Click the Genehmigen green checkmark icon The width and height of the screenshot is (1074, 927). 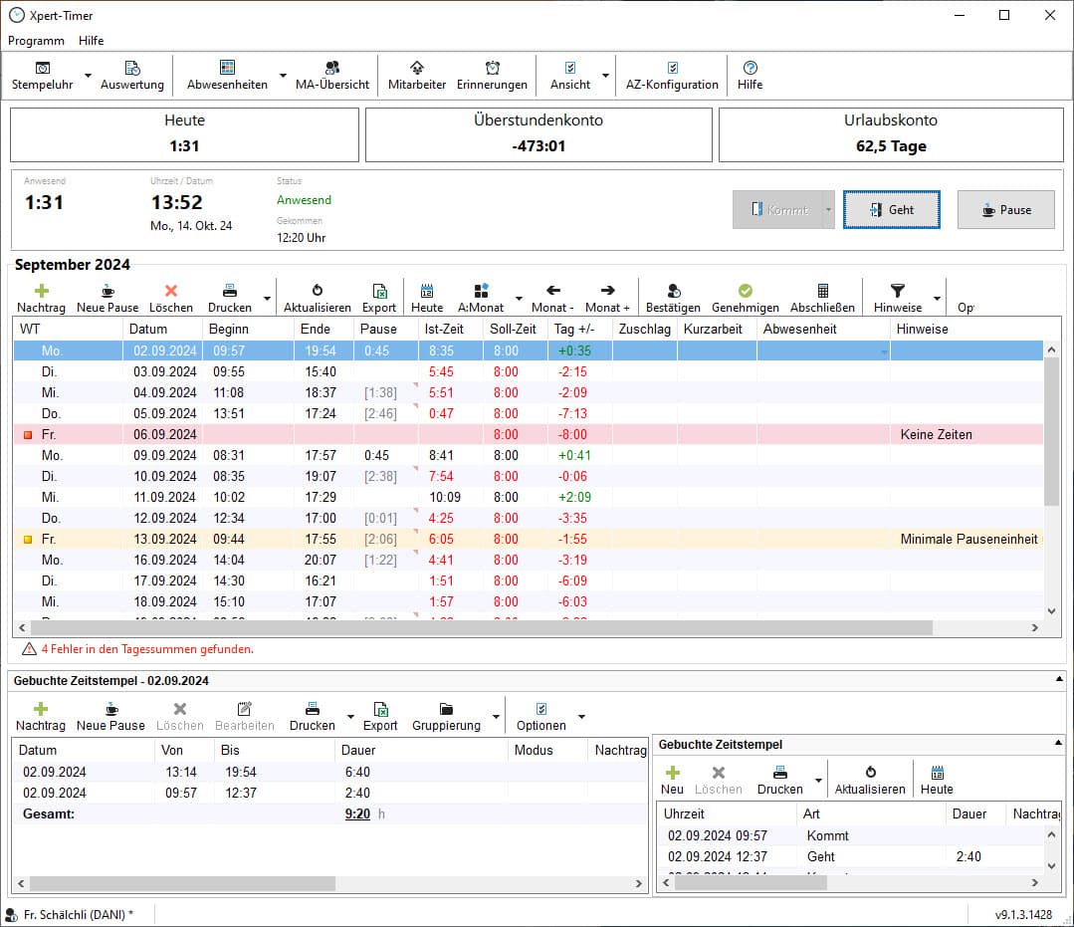pos(745,291)
